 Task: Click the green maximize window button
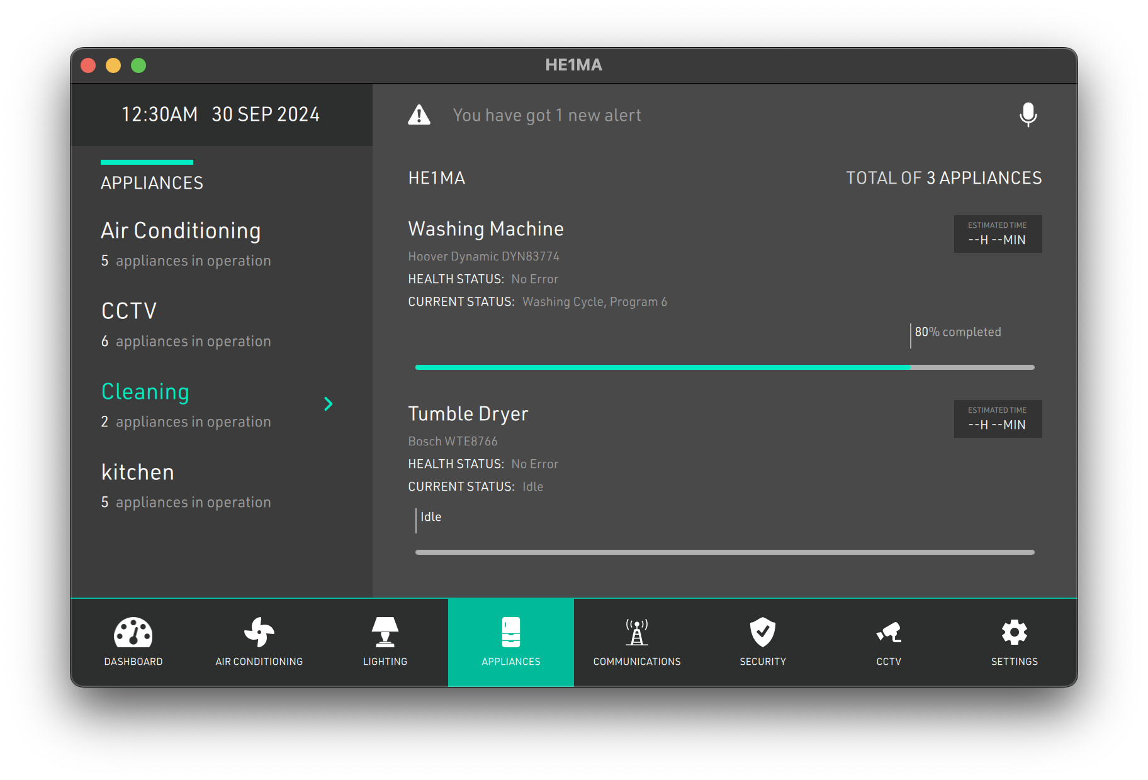tap(138, 65)
